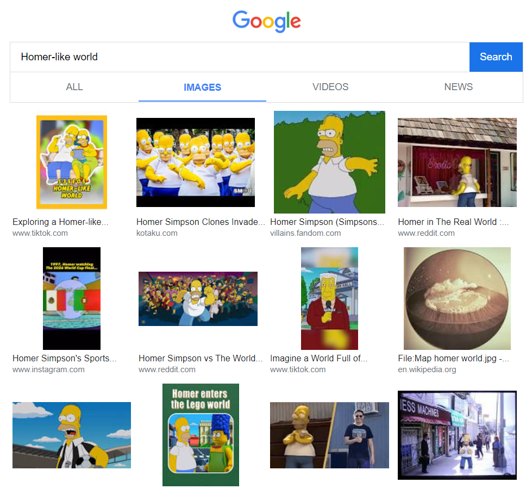Focus the search box containing 'Homer-like world'
This screenshot has height=489, width=532.
coord(239,57)
